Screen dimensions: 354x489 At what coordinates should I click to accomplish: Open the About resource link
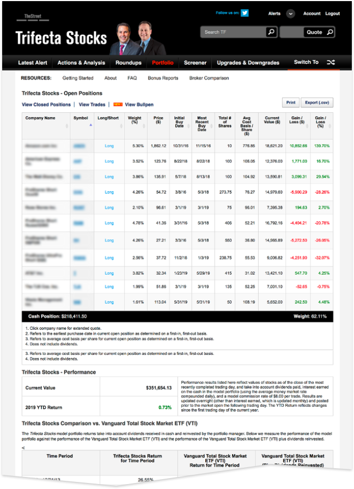(x=111, y=78)
